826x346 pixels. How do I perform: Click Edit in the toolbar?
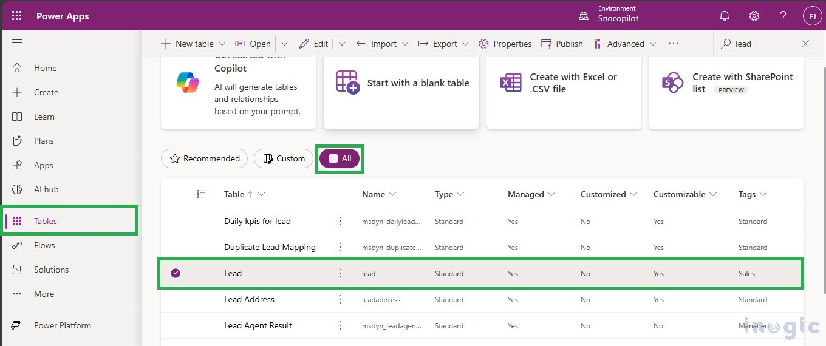click(313, 44)
